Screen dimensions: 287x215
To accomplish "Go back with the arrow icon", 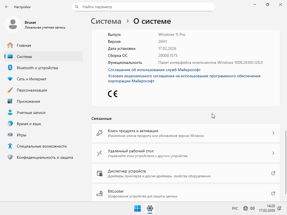I will click(x=7, y=7).
